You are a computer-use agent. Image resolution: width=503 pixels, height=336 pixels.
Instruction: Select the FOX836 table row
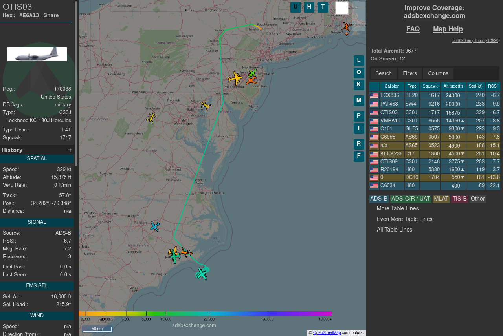point(434,95)
